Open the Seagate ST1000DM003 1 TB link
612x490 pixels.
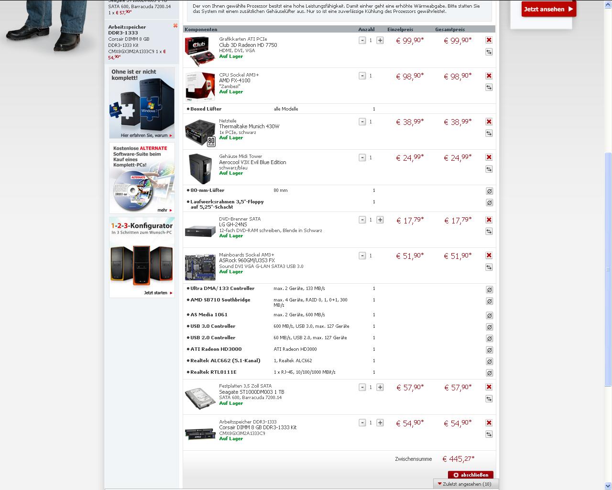tap(251, 392)
